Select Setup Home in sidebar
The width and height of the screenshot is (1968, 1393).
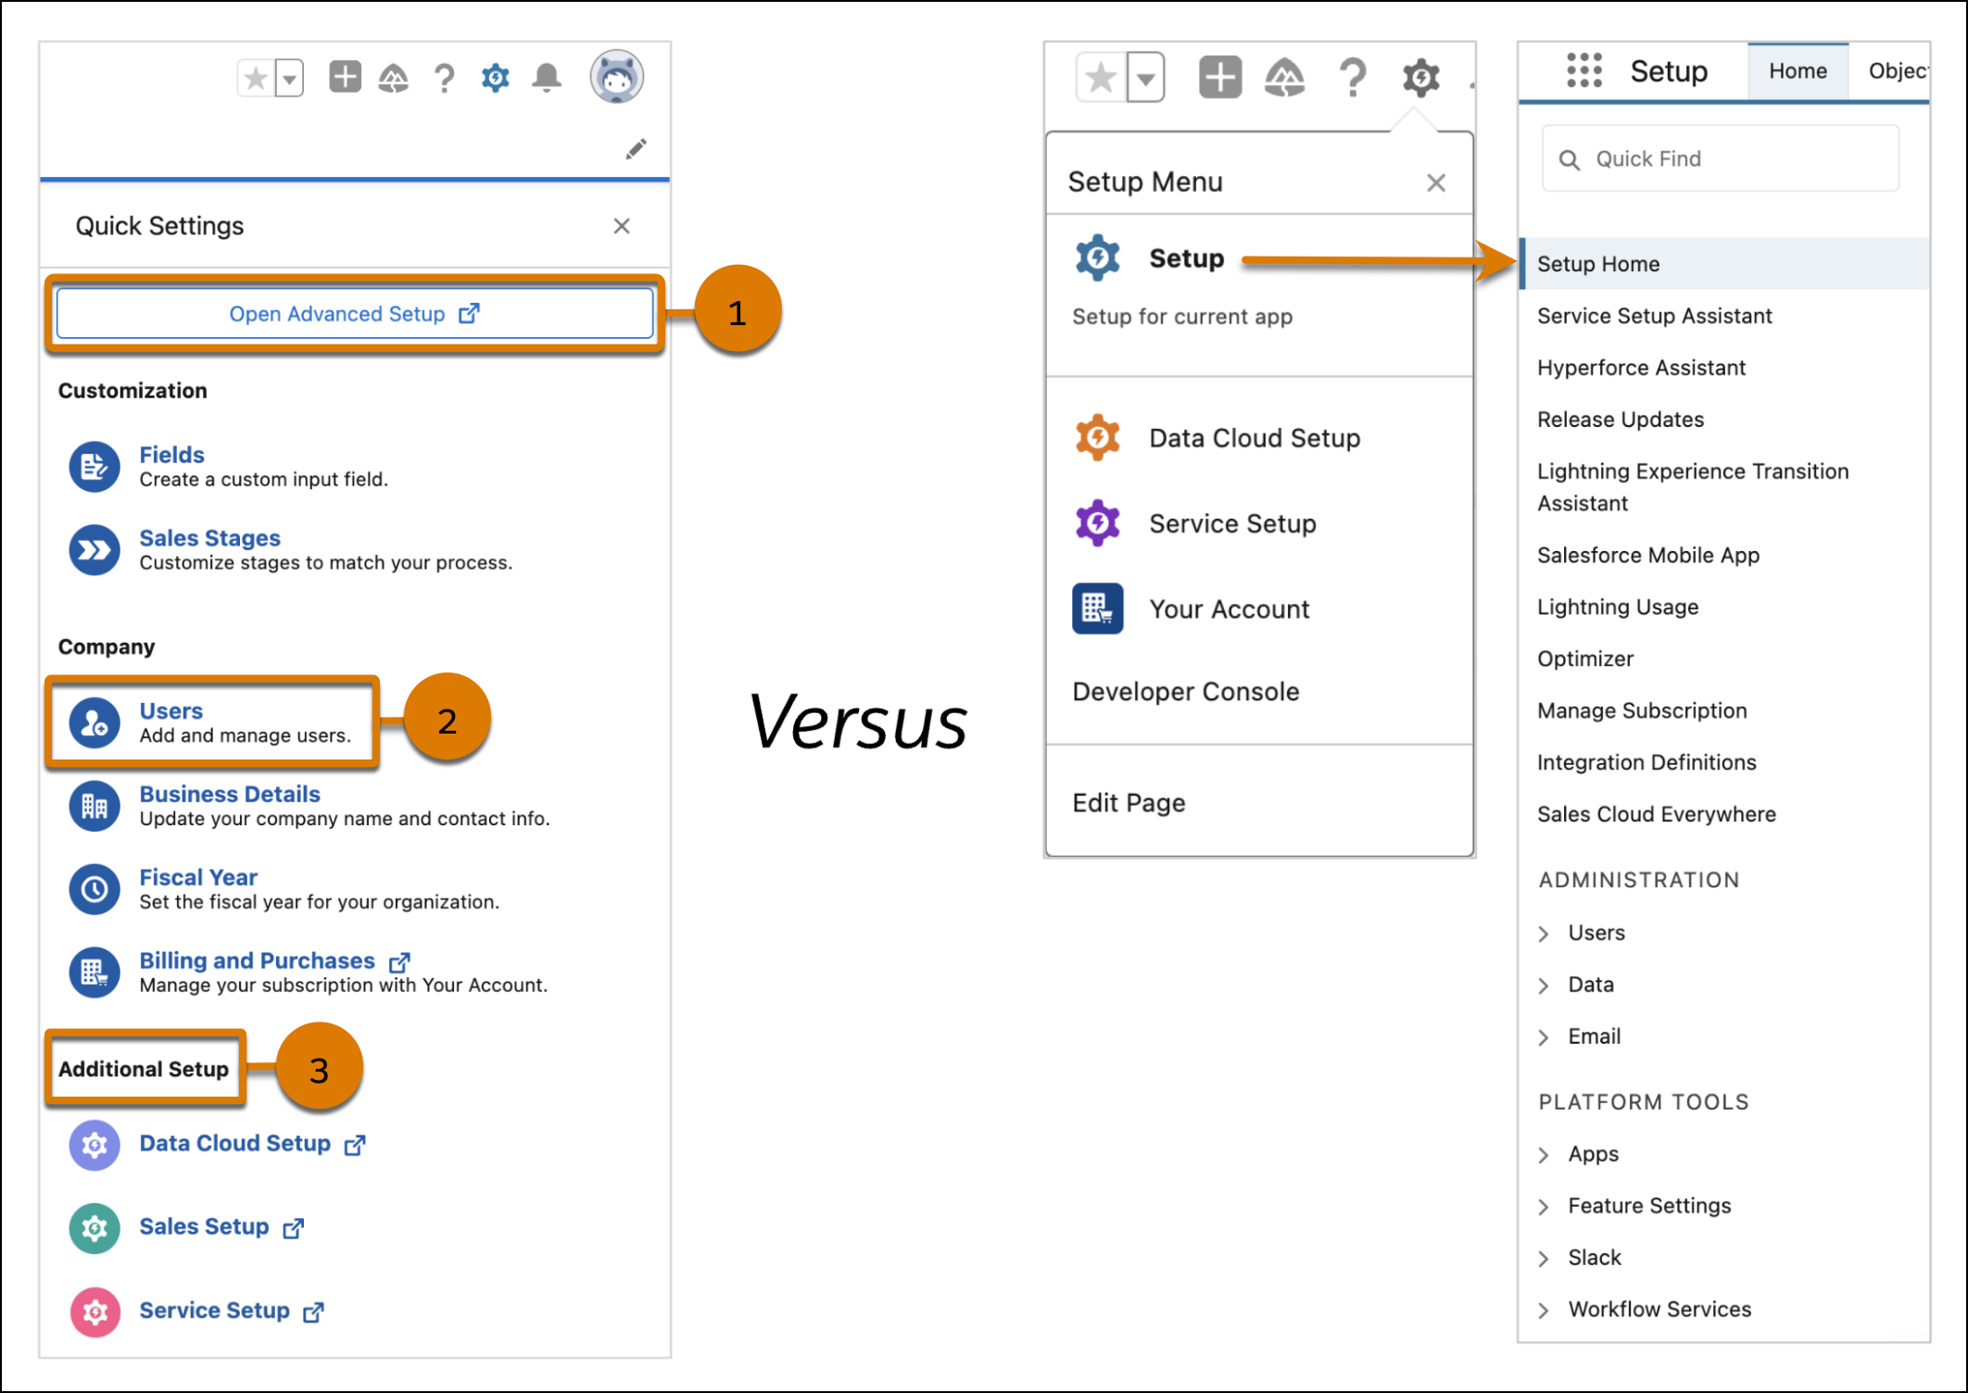pyautogui.click(x=1724, y=264)
